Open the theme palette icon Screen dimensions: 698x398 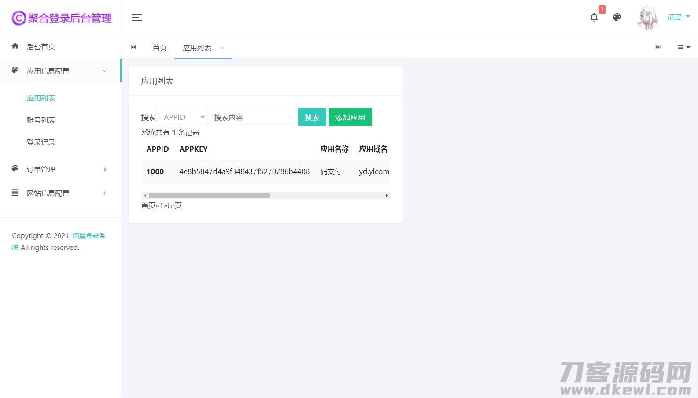click(617, 17)
